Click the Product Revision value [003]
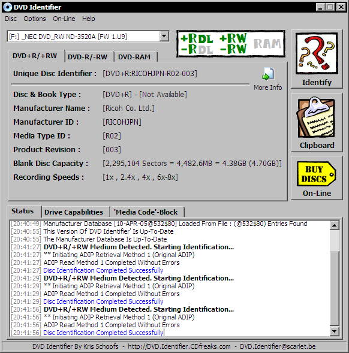The image size is (349, 353). (x=112, y=149)
